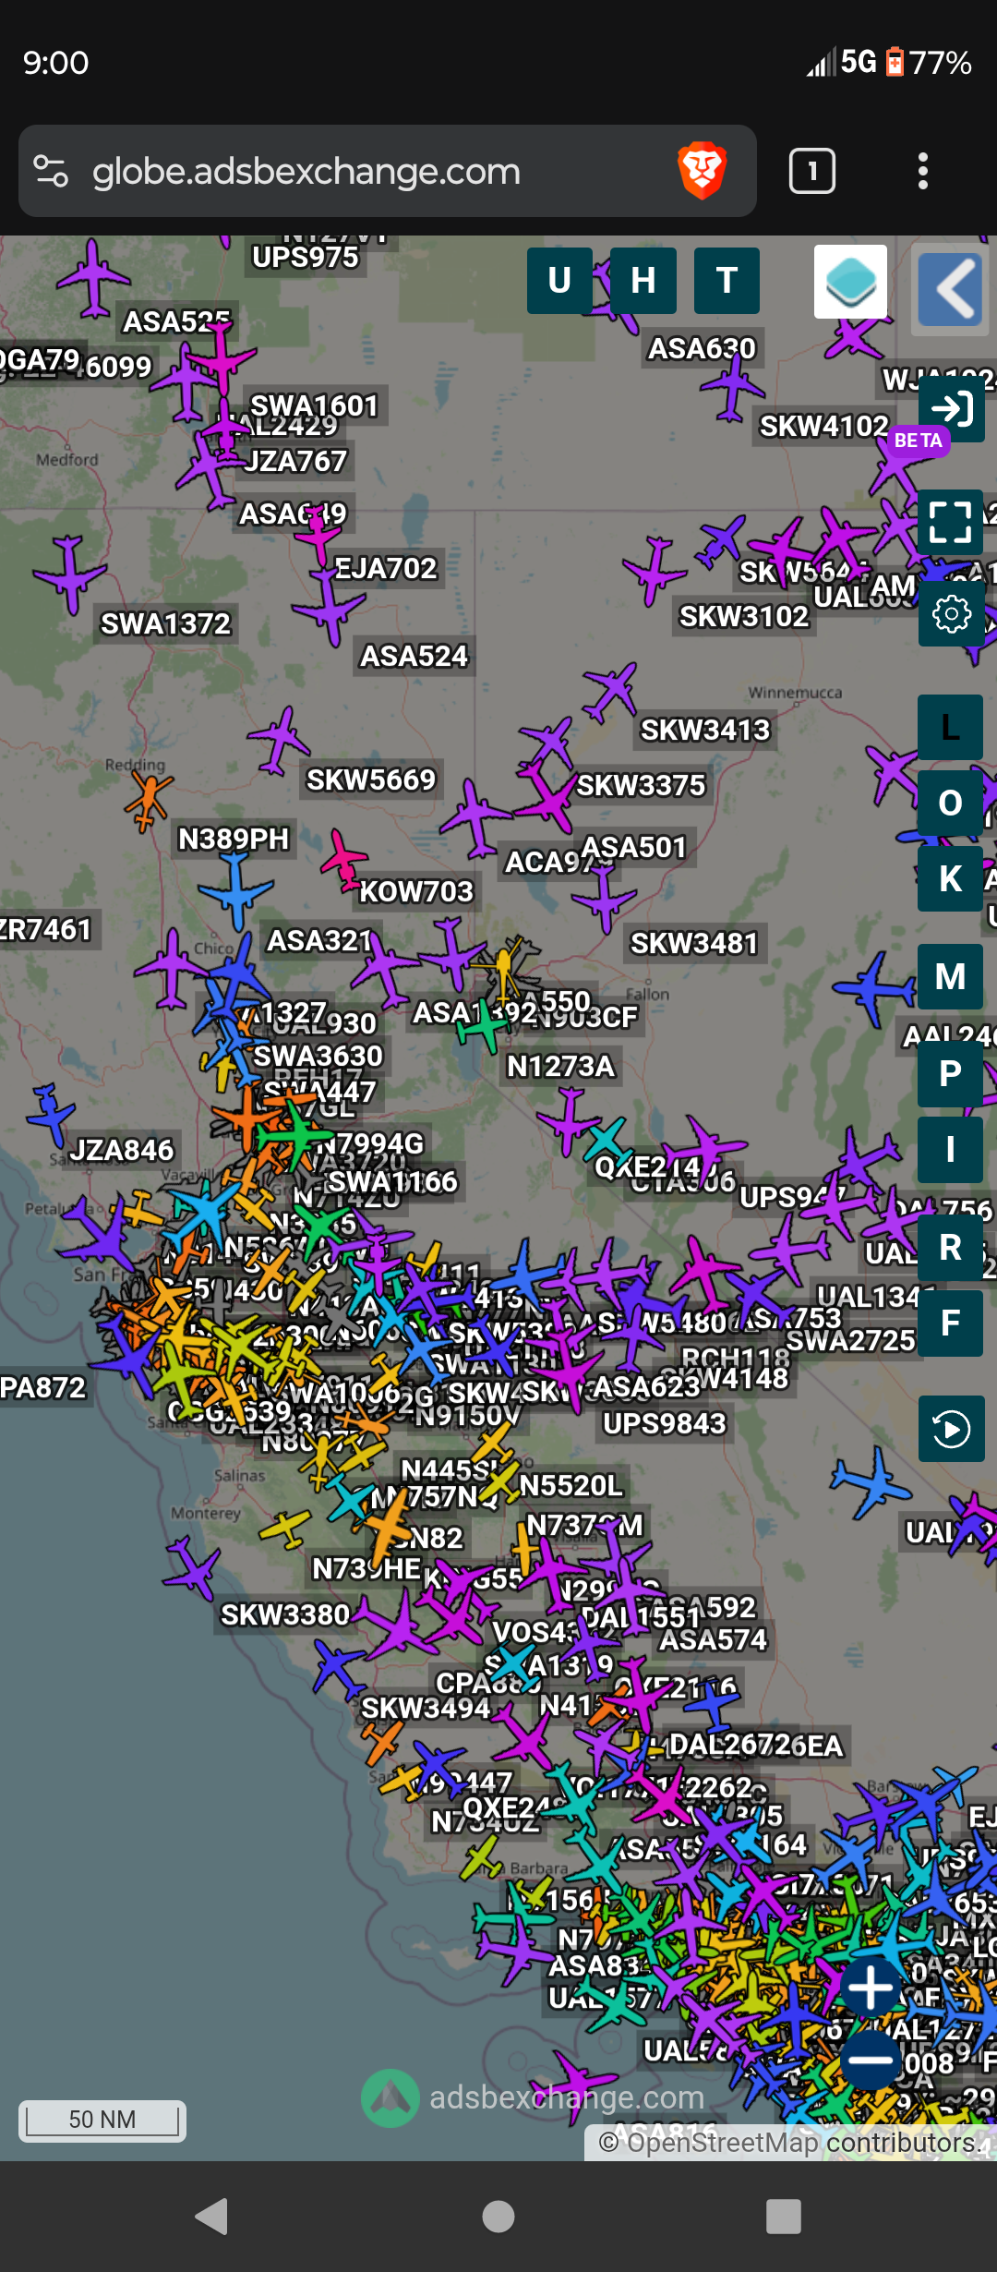
Task: Toggle the L labels button
Action: click(950, 728)
